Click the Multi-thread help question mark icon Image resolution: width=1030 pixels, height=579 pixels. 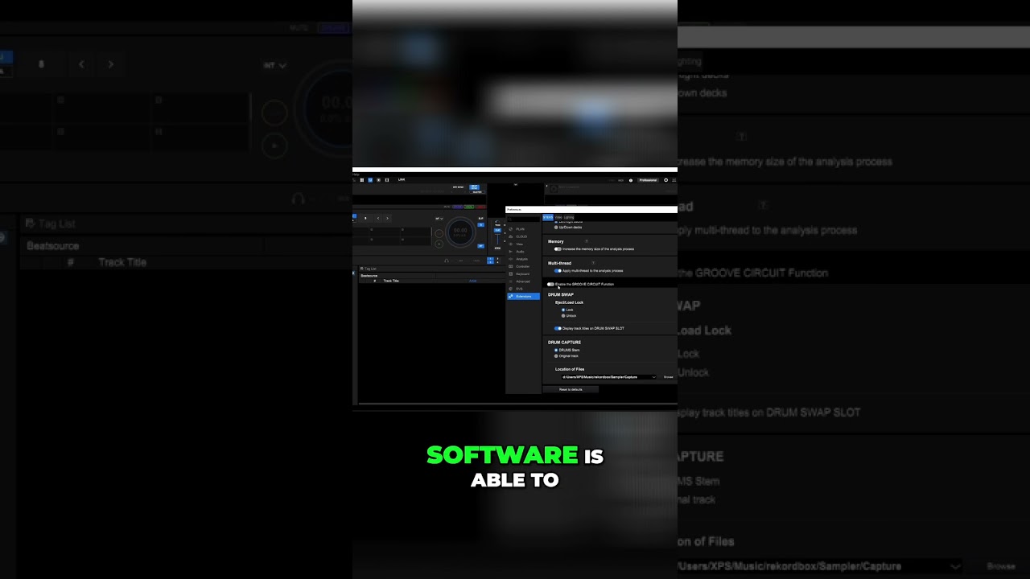click(x=593, y=263)
